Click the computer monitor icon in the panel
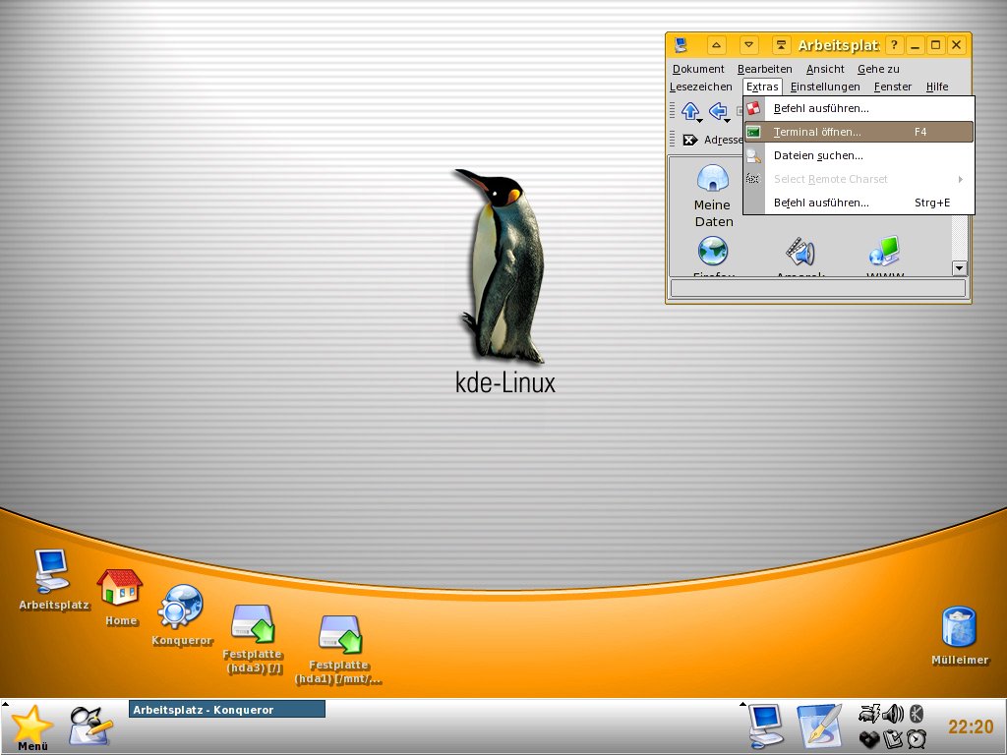Screen dimensions: 1007x755 coord(766,726)
